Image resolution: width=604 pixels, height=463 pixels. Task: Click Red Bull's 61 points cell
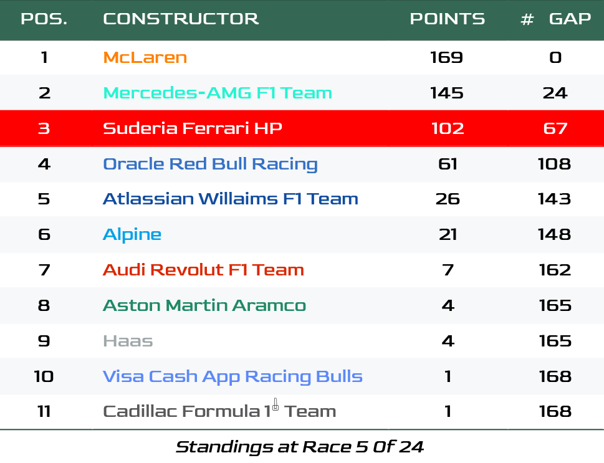pos(448,164)
